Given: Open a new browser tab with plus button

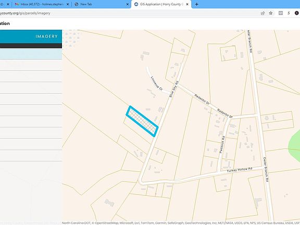Looking at the screenshot, I should click(x=196, y=4).
